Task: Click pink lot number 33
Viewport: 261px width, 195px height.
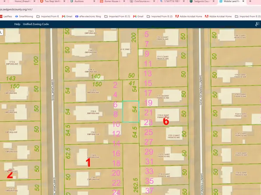Action: 149,171
